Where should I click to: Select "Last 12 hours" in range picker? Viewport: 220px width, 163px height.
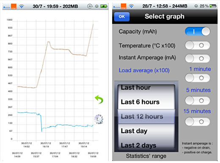point(146,116)
